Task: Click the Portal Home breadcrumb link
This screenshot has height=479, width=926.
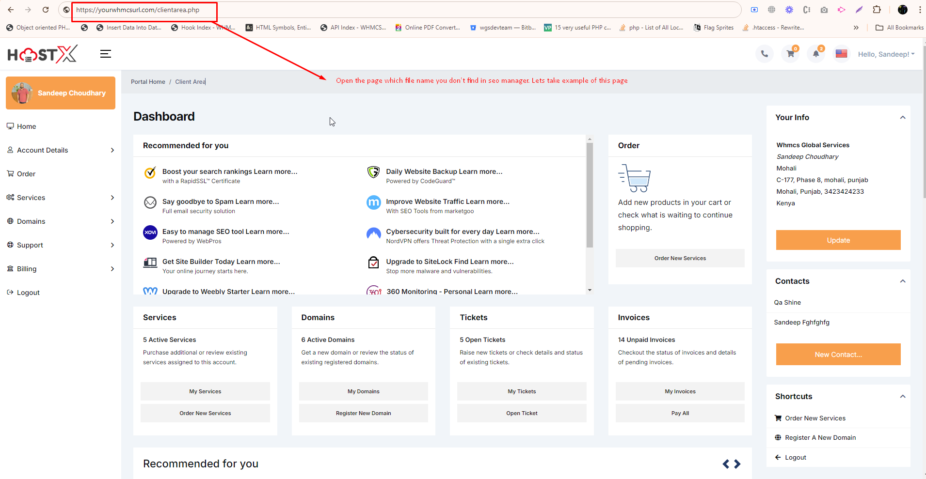Action: click(148, 82)
